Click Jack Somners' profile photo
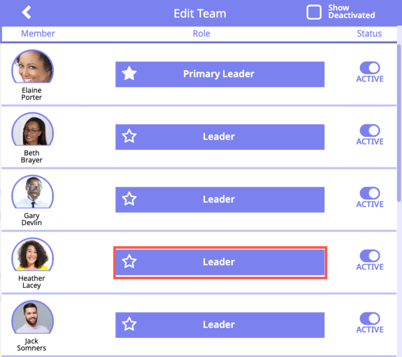The width and height of the screenshot is (402, 357). tap(32, 317)
